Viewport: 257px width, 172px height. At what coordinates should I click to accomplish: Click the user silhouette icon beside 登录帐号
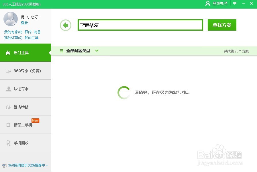(207, 3)
